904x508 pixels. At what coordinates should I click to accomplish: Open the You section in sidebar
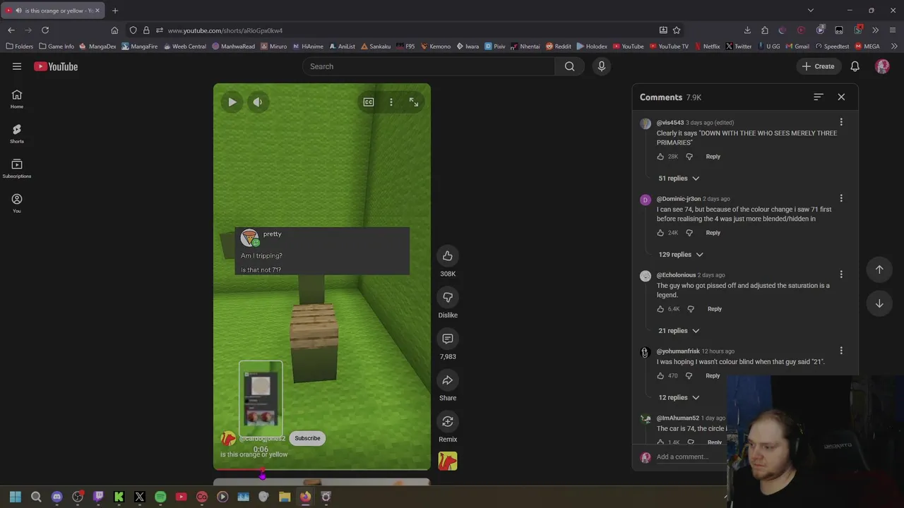(17, 203)
